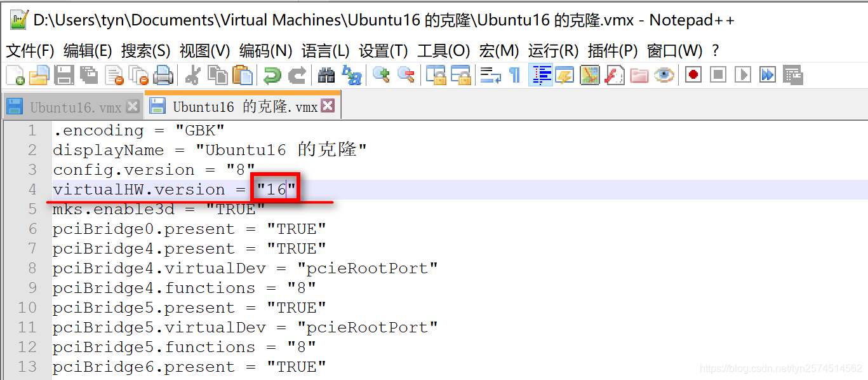Image resolution: width=868 pixels, height=380 pixels.
Task: Open the 搜索(S) menu
Action: (146, 51)
